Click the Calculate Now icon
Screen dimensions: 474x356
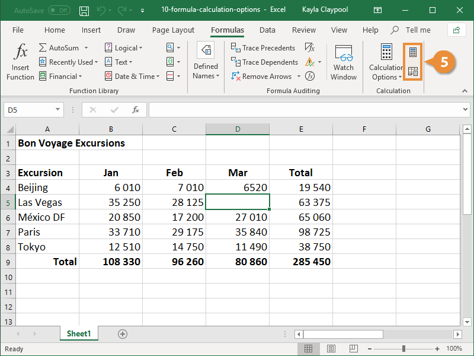tap(412, 52)
